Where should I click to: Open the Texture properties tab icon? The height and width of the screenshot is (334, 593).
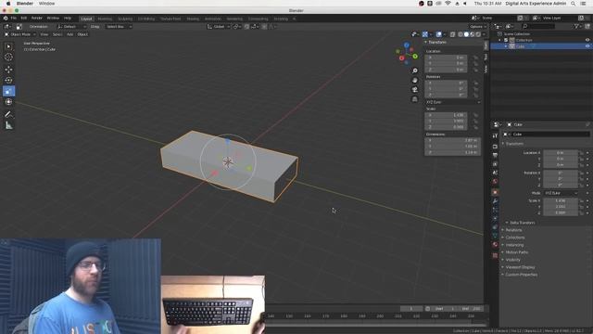495,256
